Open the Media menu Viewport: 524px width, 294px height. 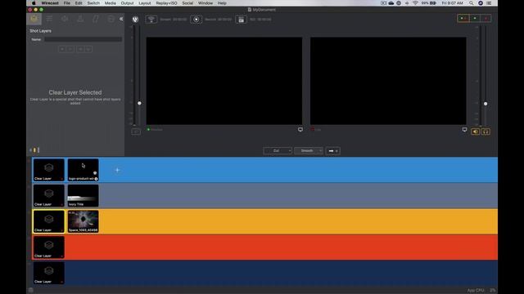pyautogui.click(x=110, y=3)
